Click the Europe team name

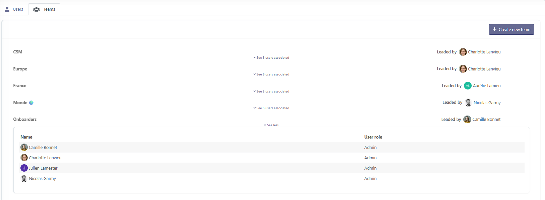point(20,69)
